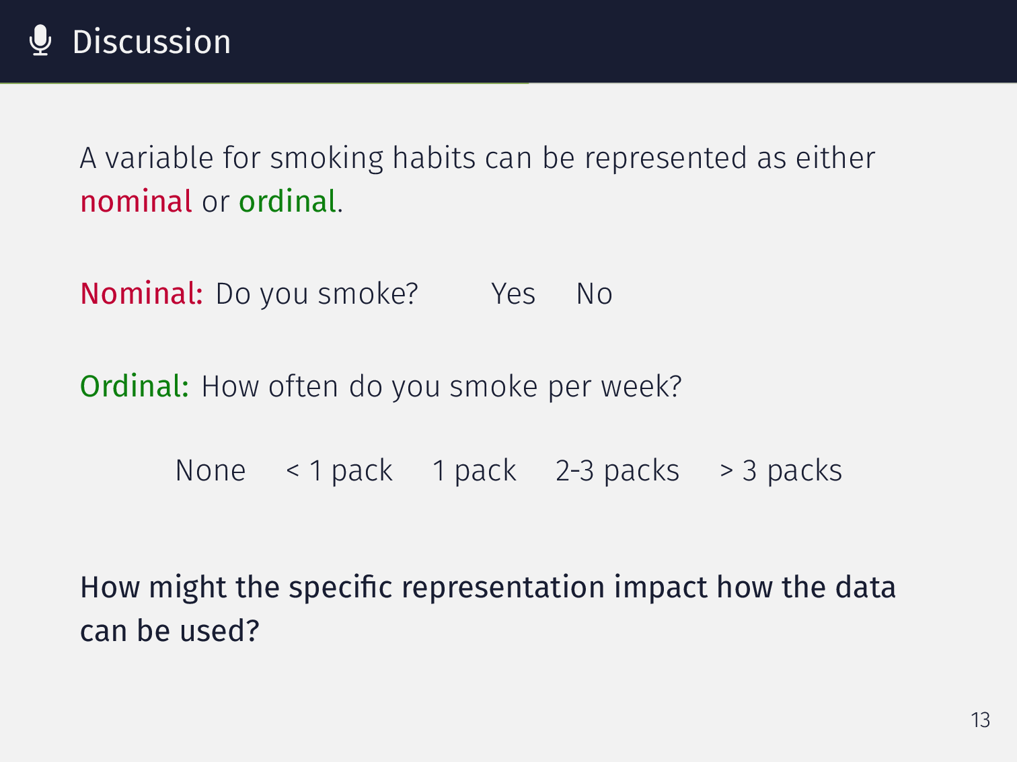Screen dimensions: 1017x762
Task: Click the green "Ordinal:" label
Action: click(135, 386)
